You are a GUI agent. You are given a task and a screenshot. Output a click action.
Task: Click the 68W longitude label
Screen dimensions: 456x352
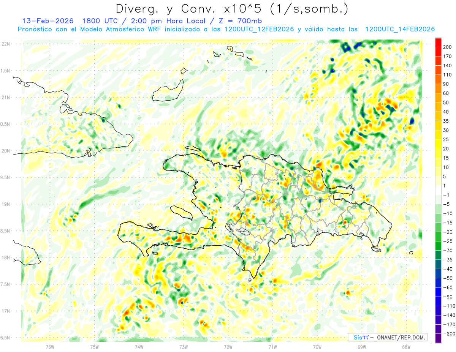[406, 347]
